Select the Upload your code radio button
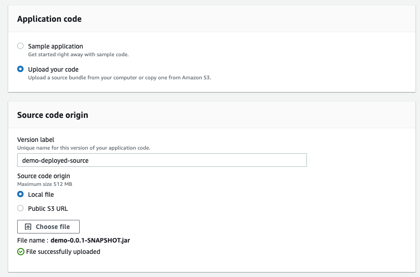 [x=20, y=69]
